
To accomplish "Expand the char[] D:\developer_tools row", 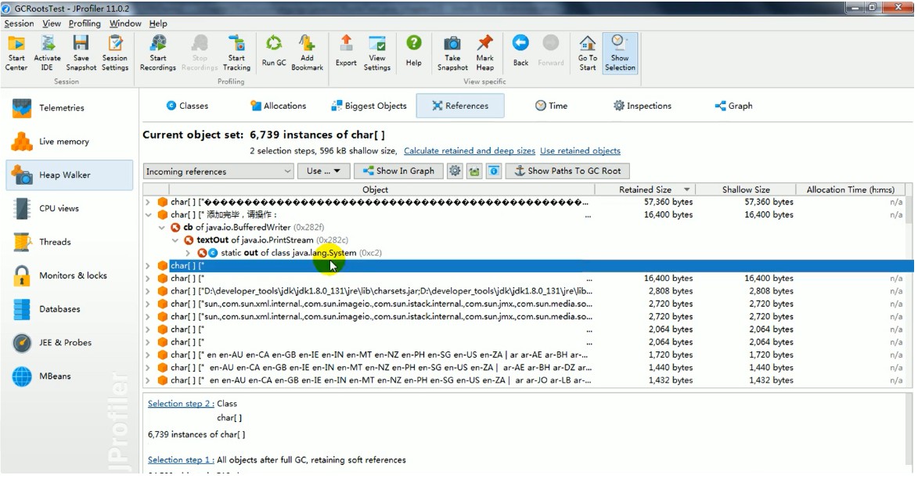I will [x=148, y=291].
